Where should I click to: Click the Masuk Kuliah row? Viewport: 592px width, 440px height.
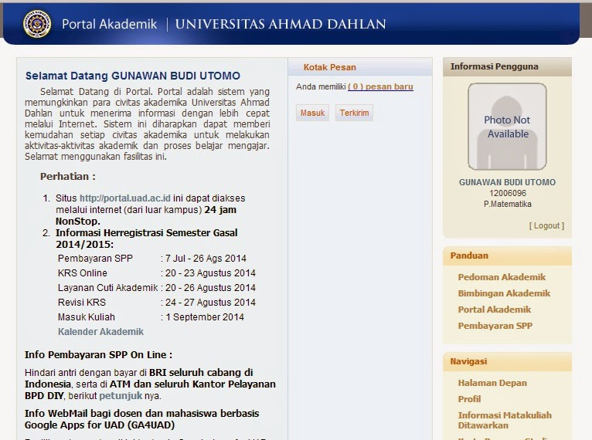click(151, 317)
